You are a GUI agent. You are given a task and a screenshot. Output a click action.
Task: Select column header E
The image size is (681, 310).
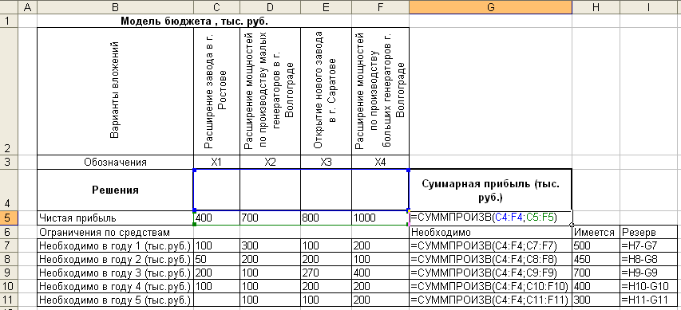tap(326, 7)
